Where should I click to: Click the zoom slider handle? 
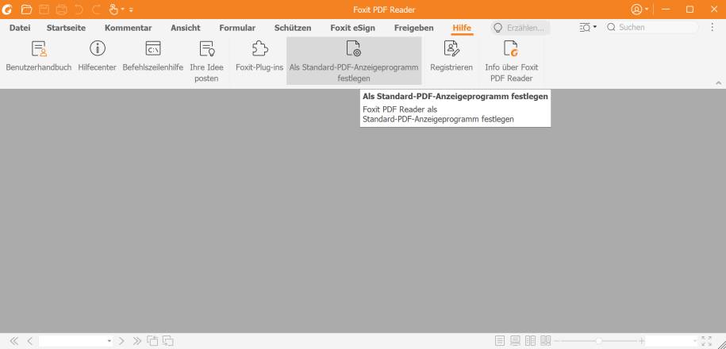[x=599, y=341]
